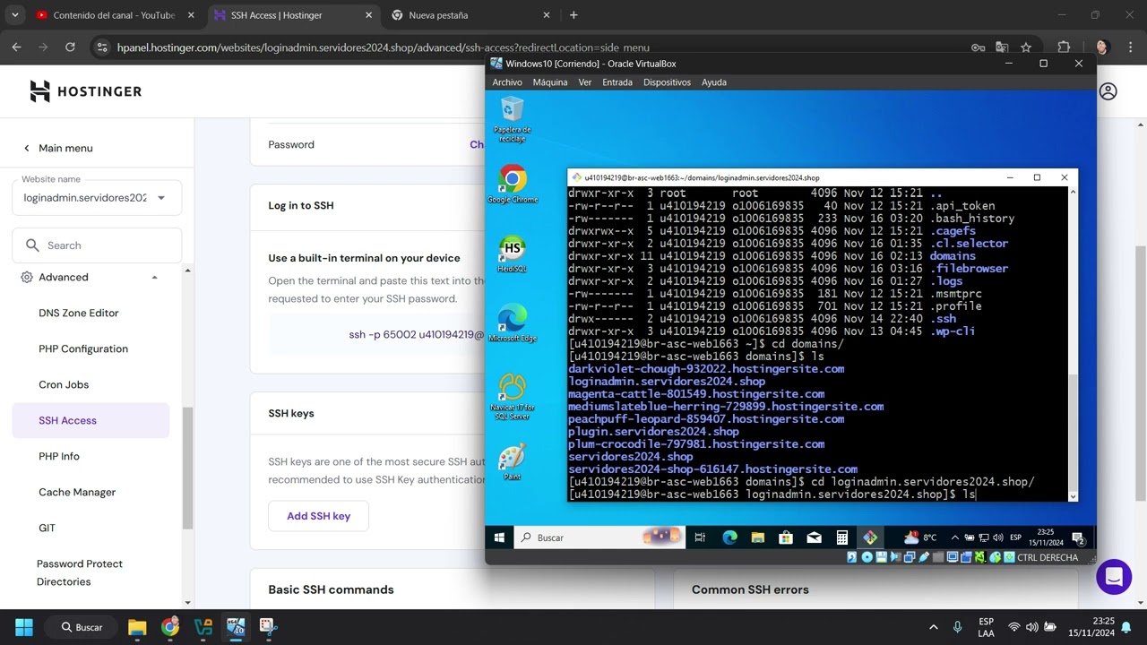Open PHP Configuration
The height and width of the screenshot is (645, 1147).
tap(83, 349)
